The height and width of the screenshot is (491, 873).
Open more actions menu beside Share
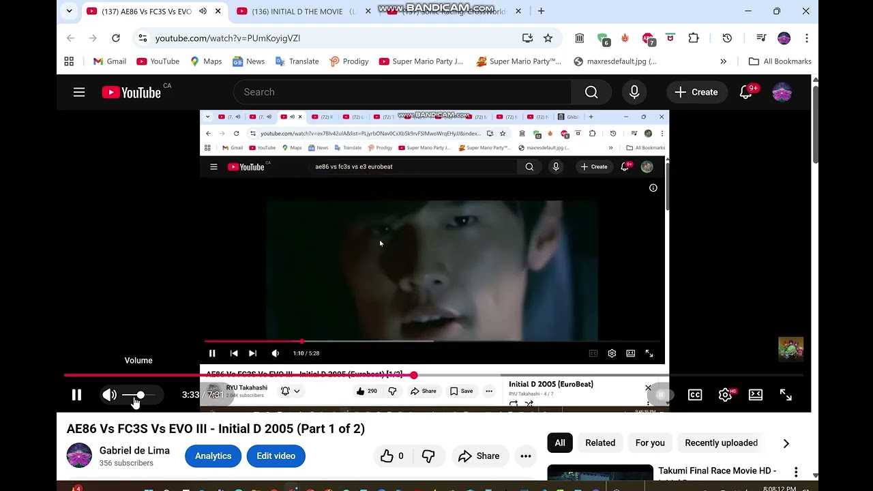point(525,456)
